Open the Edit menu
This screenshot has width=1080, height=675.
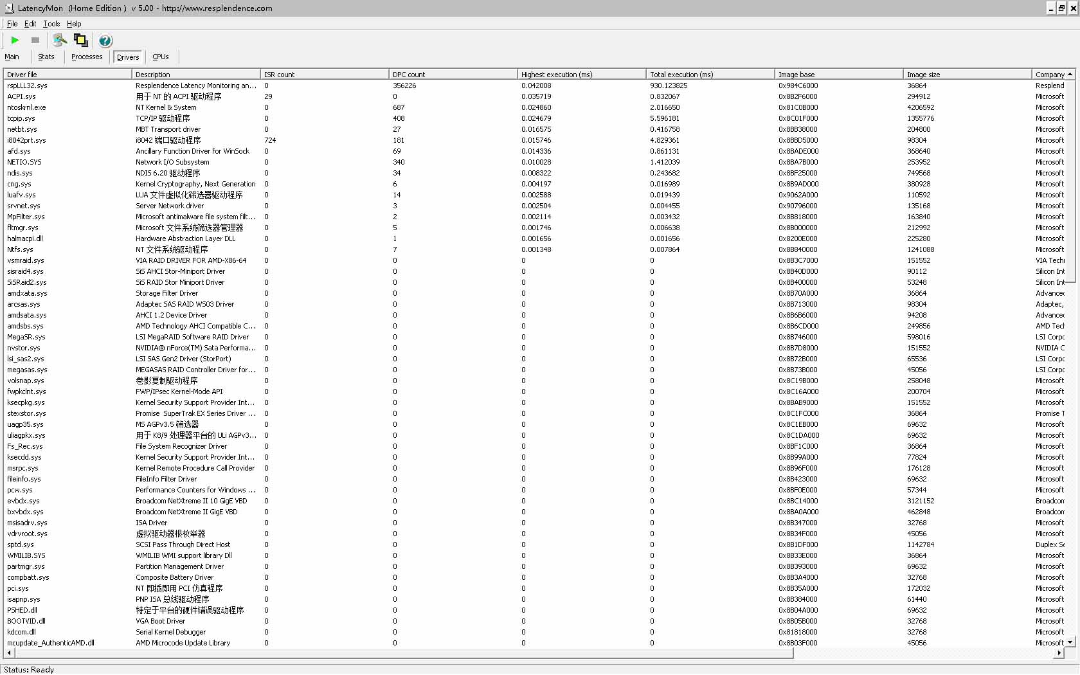30,24
